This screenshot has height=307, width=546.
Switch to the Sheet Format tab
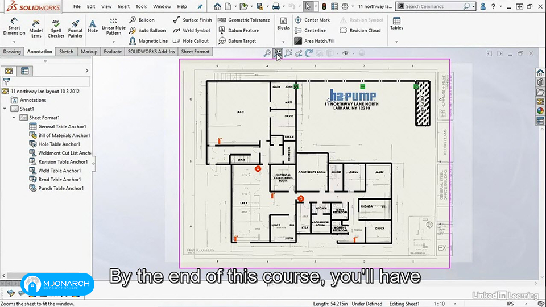click(x=195, y=52)
